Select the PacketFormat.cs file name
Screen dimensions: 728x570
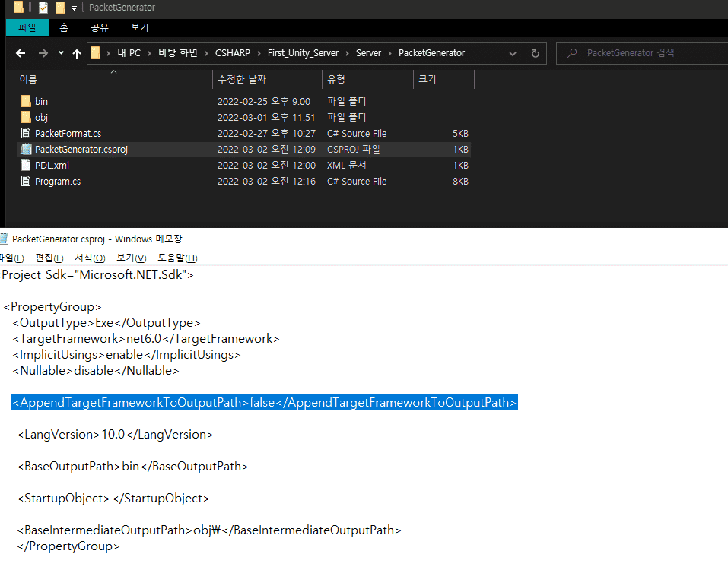coord(68,134)
